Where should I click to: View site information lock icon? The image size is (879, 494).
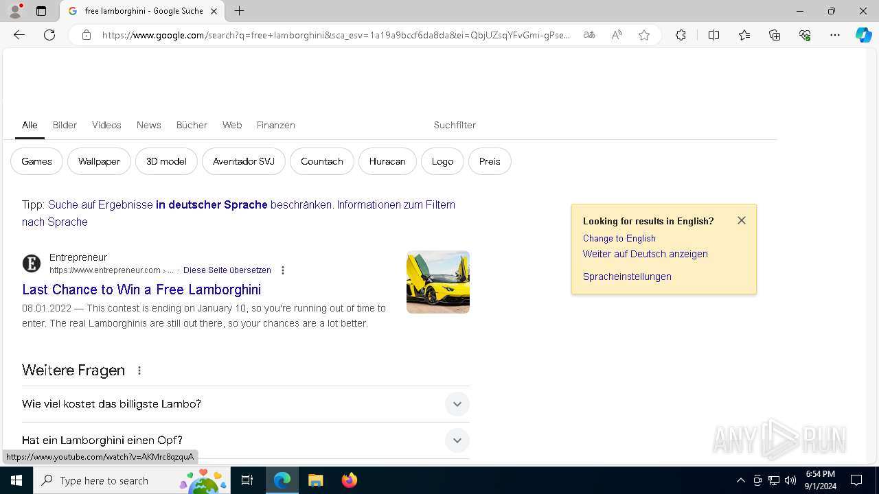[x=86, y=35]
